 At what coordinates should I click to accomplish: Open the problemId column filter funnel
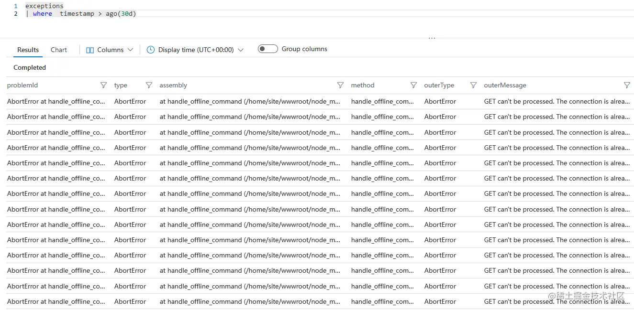[103, 85]
